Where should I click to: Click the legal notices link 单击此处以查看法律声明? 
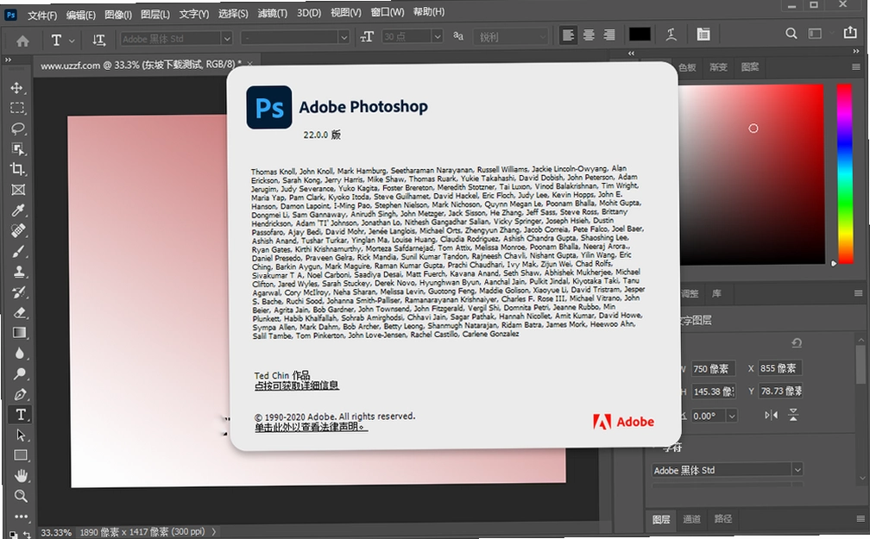click(x=311, y=426)
